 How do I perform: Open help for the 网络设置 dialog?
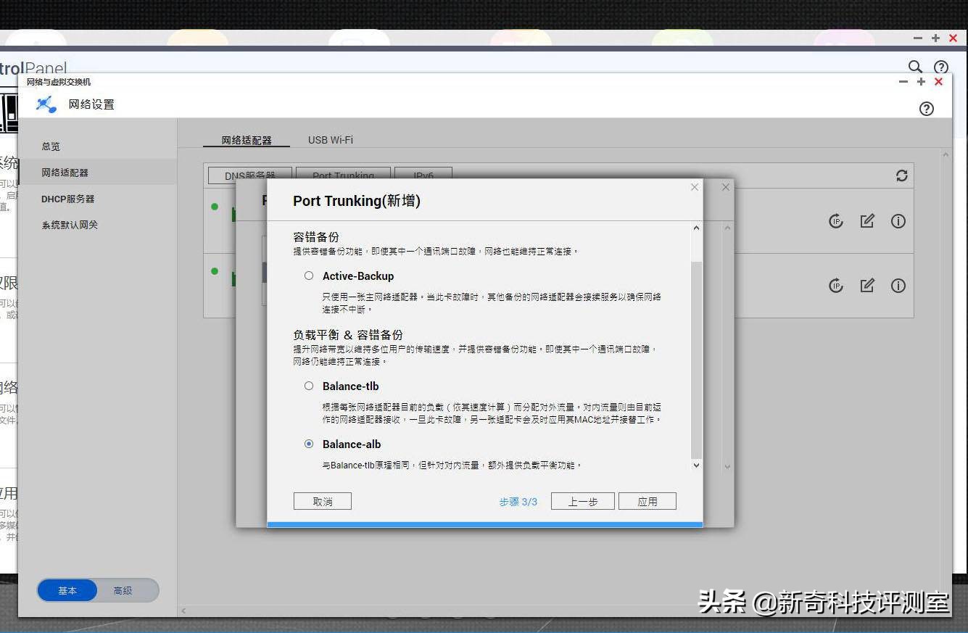(926, 108)
